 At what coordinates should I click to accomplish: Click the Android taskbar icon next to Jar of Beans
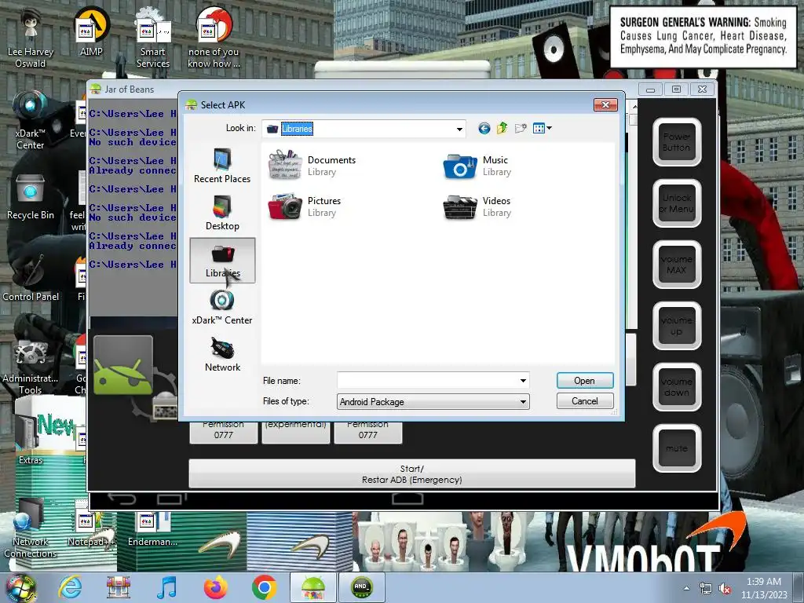click(361, 587)
